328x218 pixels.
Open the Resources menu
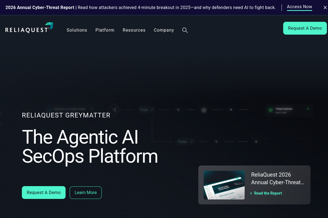pos(134,30)
